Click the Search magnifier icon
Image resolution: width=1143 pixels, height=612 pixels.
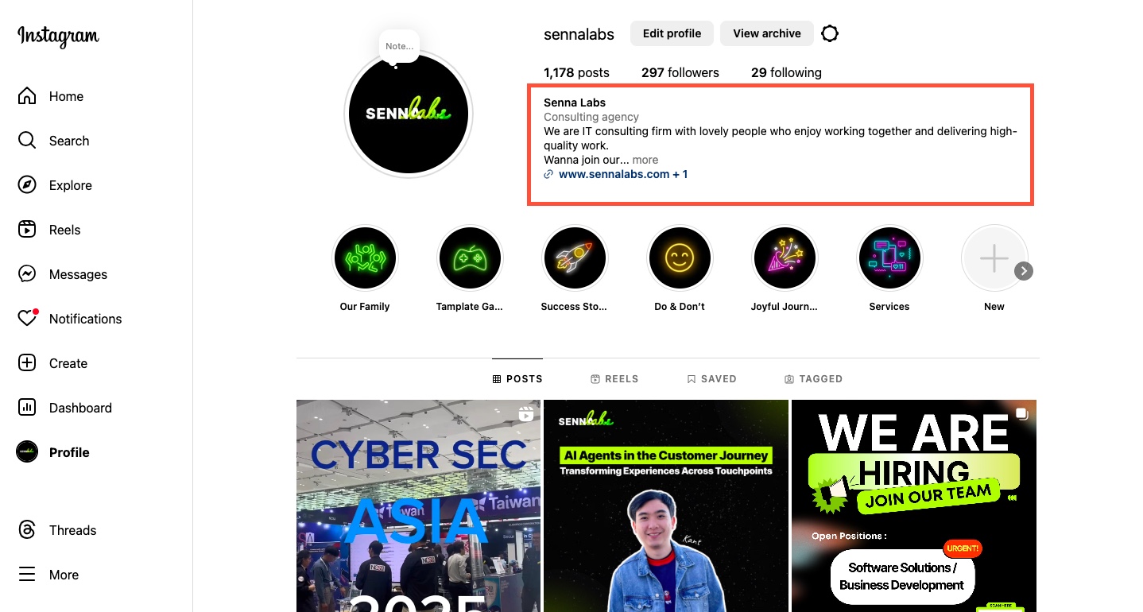pos(27,141)
